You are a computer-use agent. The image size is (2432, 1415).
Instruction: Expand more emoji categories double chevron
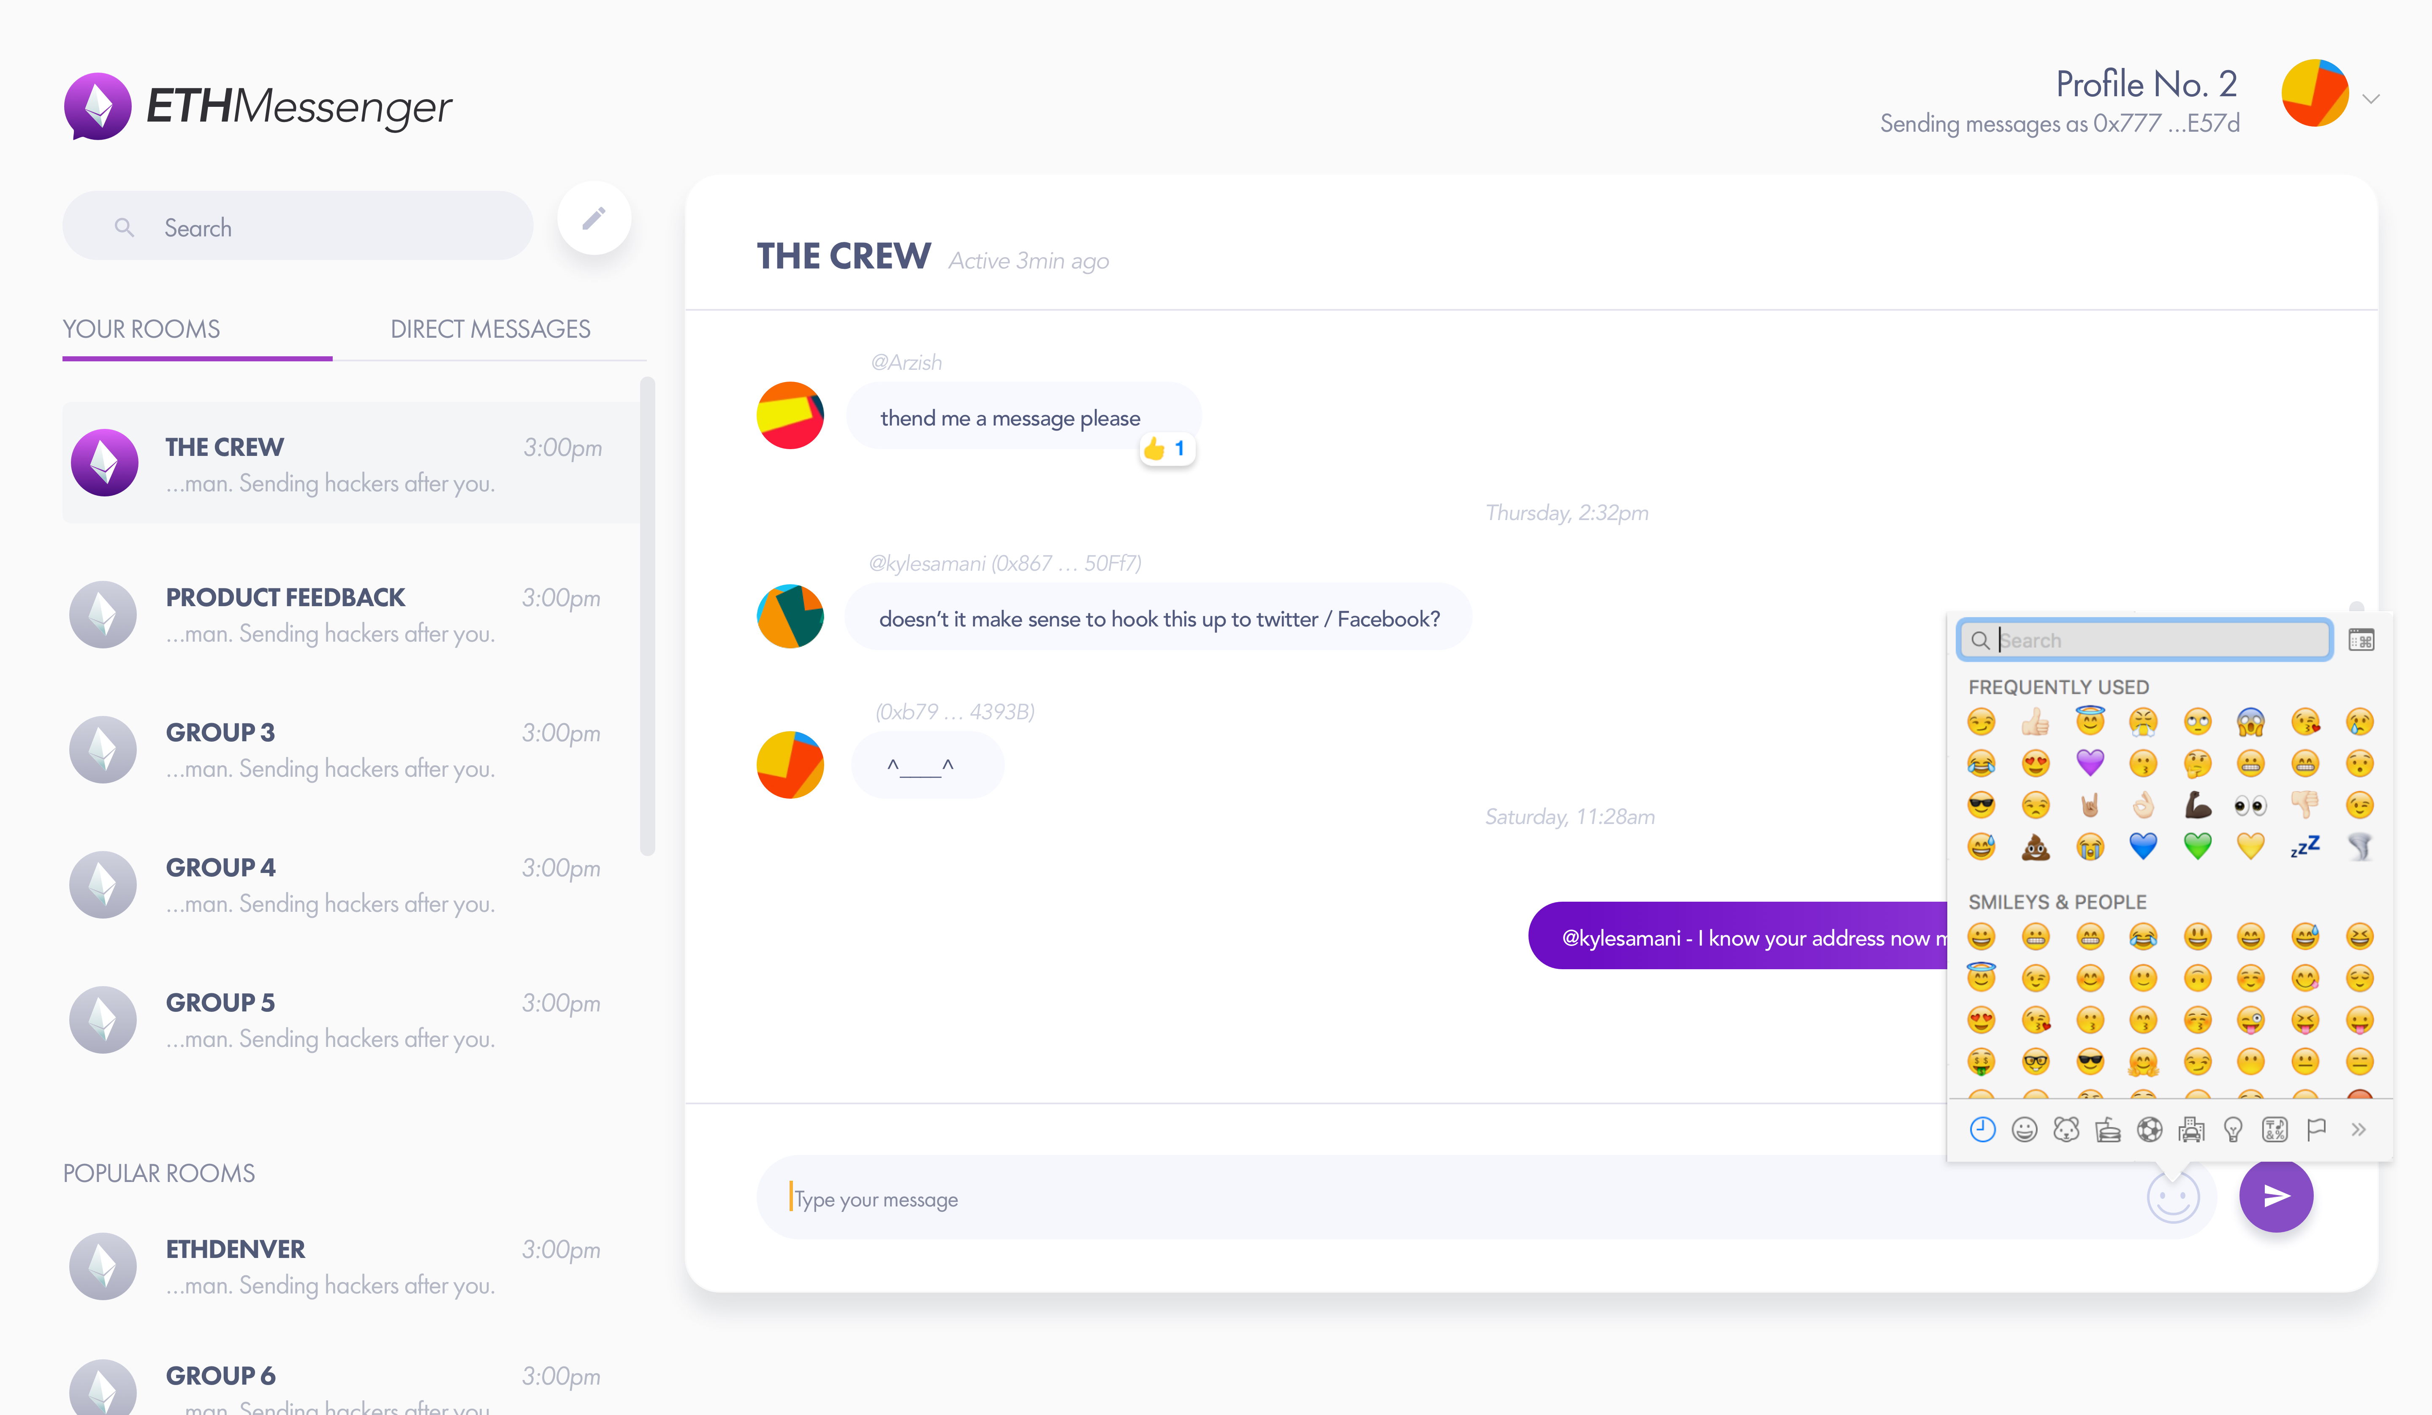click(x=2359, y=1128)
